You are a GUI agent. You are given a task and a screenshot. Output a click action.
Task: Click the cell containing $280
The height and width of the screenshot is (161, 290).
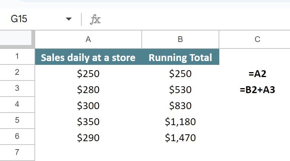tap(88, 90)
